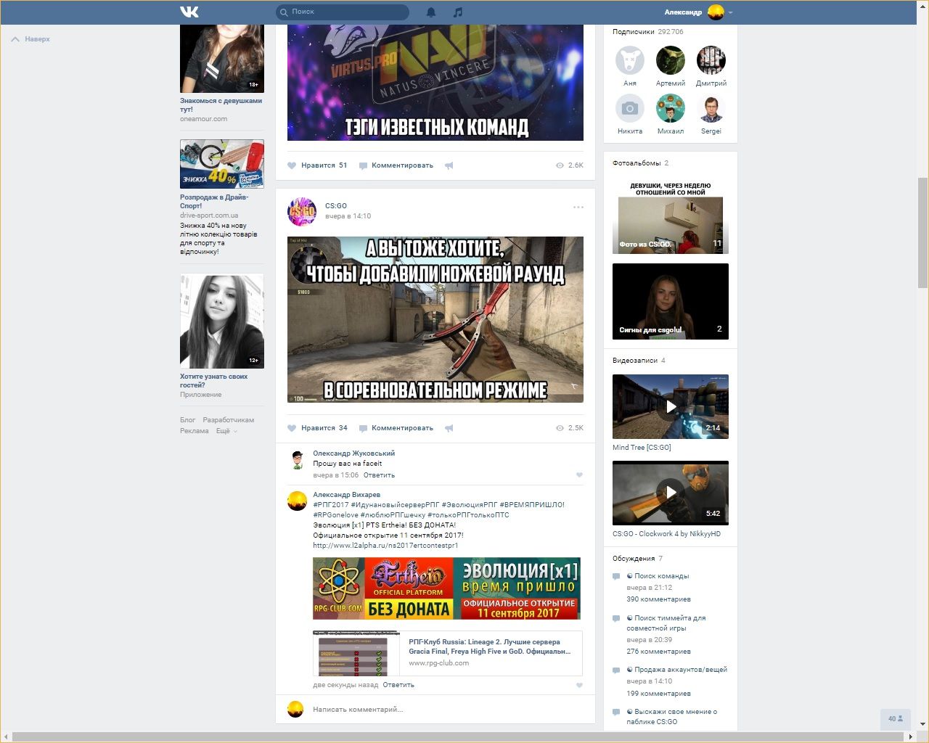Open the Продажа аккаунтов/вещей discussion
This screenshot has width=929, height=743.
[x=677, y=670]
